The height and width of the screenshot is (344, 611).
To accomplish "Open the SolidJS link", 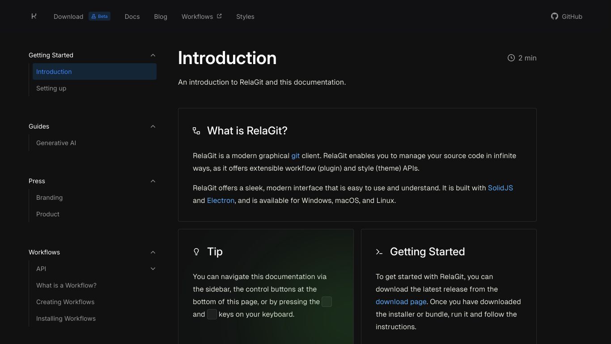I will pyautogui.click(x=501, y=188).
